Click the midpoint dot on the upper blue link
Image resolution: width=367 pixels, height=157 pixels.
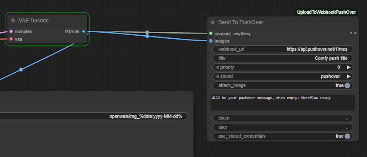tap(147, 36)
